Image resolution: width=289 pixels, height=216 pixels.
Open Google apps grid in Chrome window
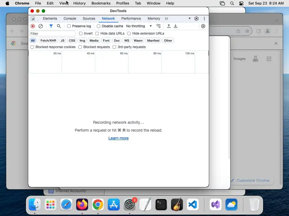pos(269,59)
